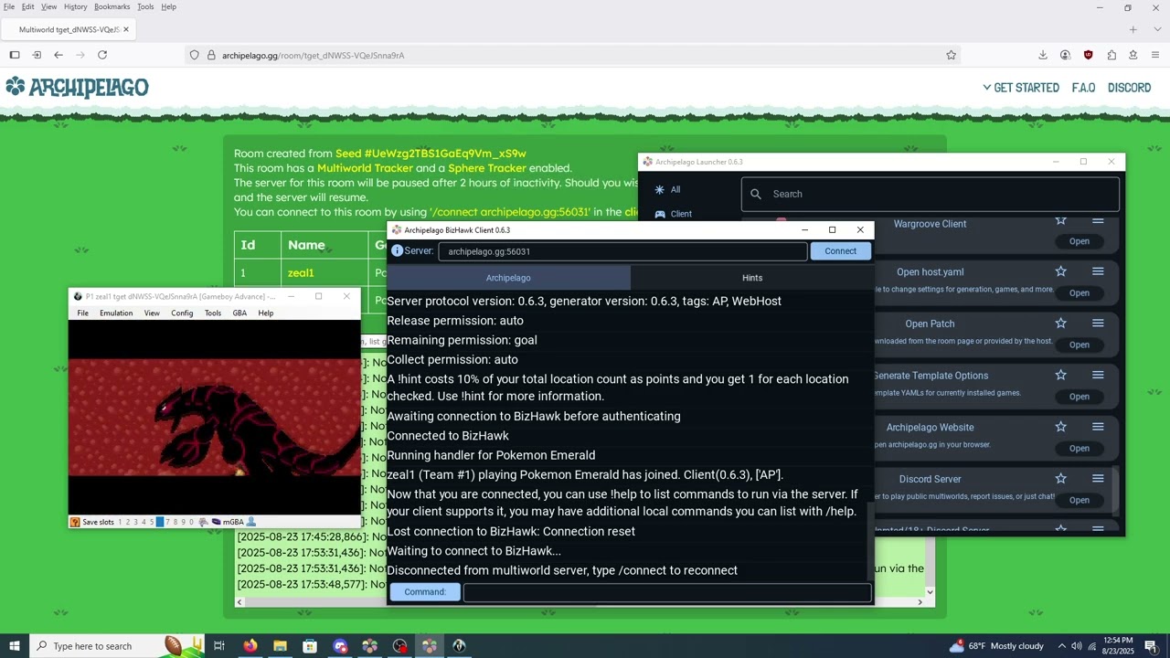The height and width of the screenshot is (658, 1170).
Task: Select save slot 1 in BizHawk
Action: pos(120,522)
